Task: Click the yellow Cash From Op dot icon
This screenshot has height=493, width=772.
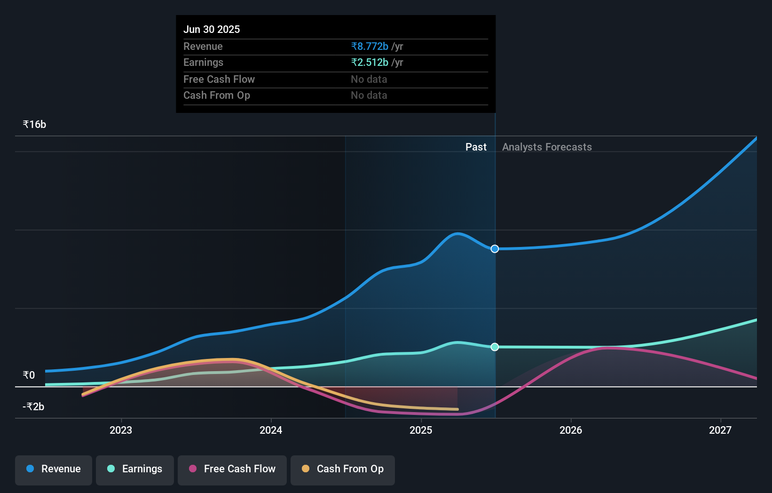Action: pyautogui.click(x=306, y=469)
